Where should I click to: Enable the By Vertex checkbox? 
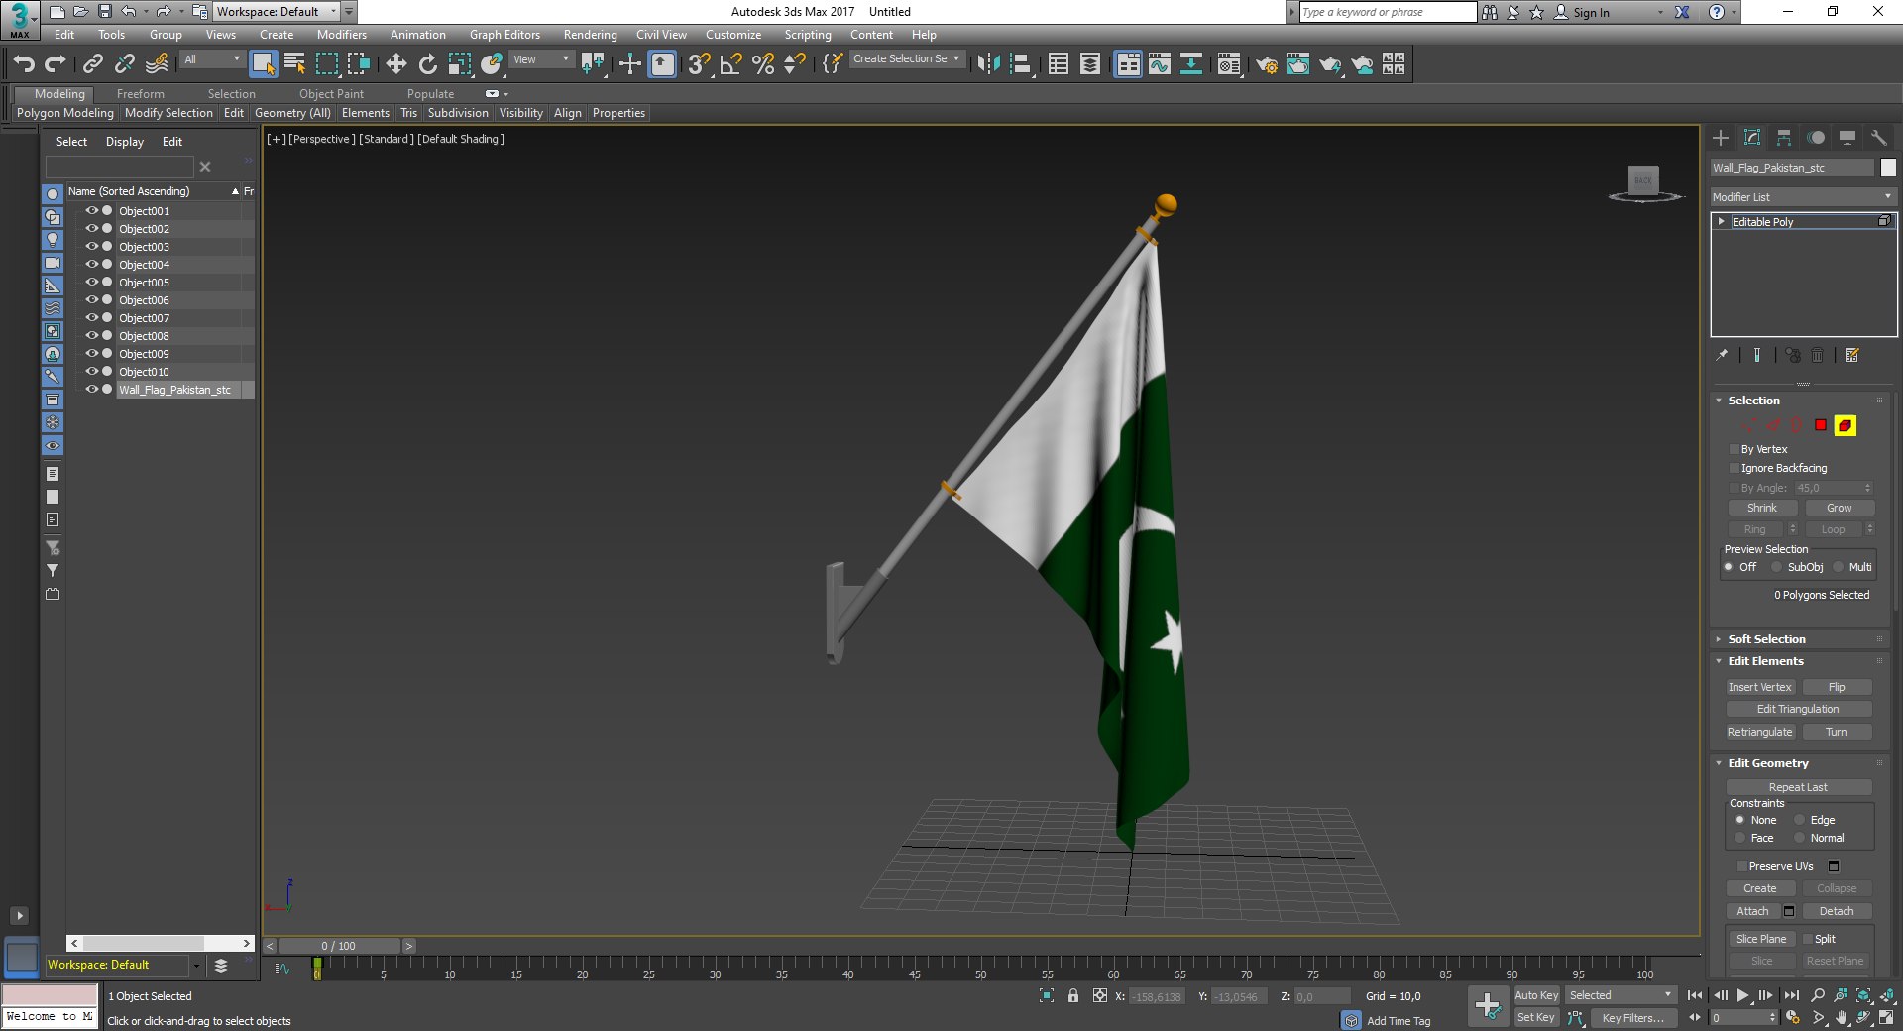[1735, 449]
